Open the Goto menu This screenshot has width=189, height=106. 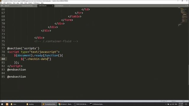click(x=22, y=3)
